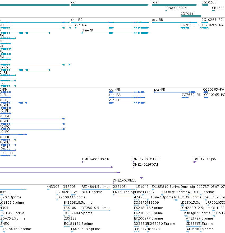Select the DME1-005O12.F clone label

point(146,159)
